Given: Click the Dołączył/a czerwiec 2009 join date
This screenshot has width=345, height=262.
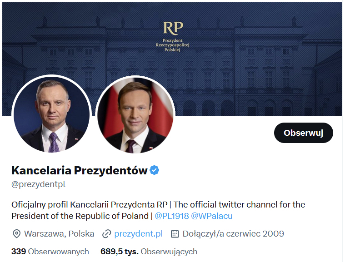Looking at the screenshot, I should point(233,234).
